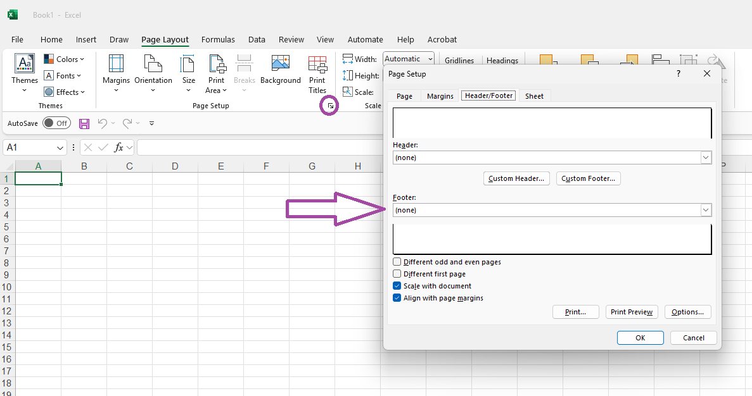The height and width of the screenshot is (396, 752).
Task: Open the Themes gallery
Action: [x=25, y=74]
